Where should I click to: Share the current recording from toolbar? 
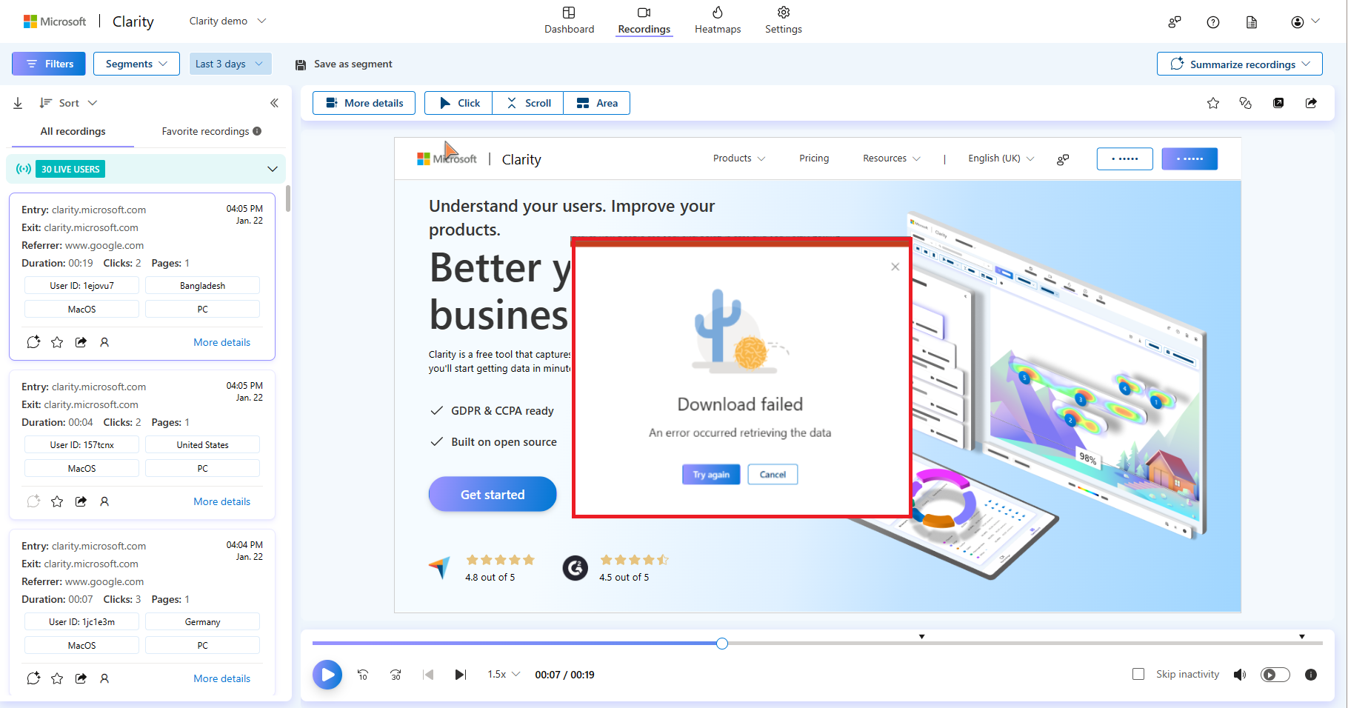click(1311, 103)
